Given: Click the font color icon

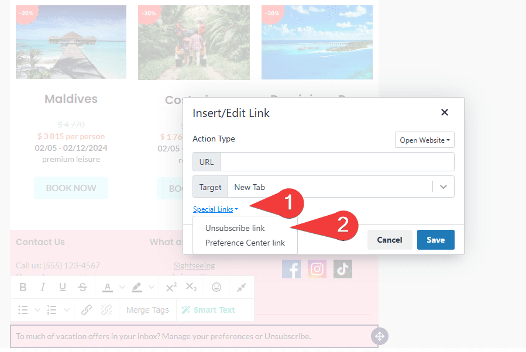Looking at the screenshot, I should pyautogui.click(x=107, y=287).
